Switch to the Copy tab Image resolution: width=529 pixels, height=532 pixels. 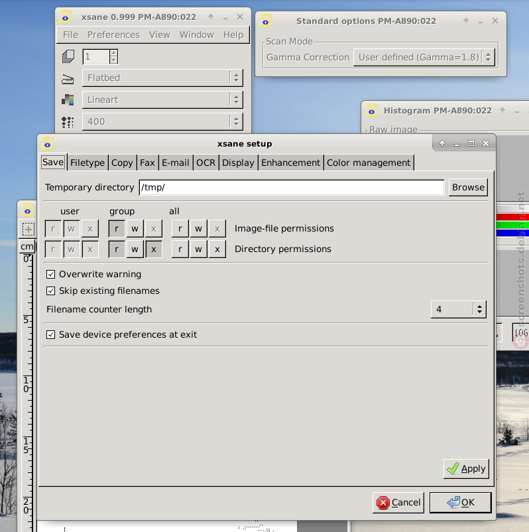(x=122, y=163)
